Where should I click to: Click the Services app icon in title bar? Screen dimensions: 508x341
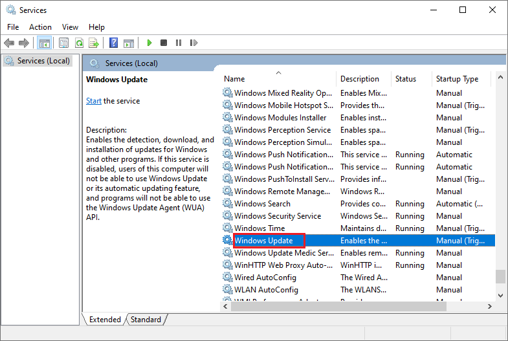(x=11, y=10)
